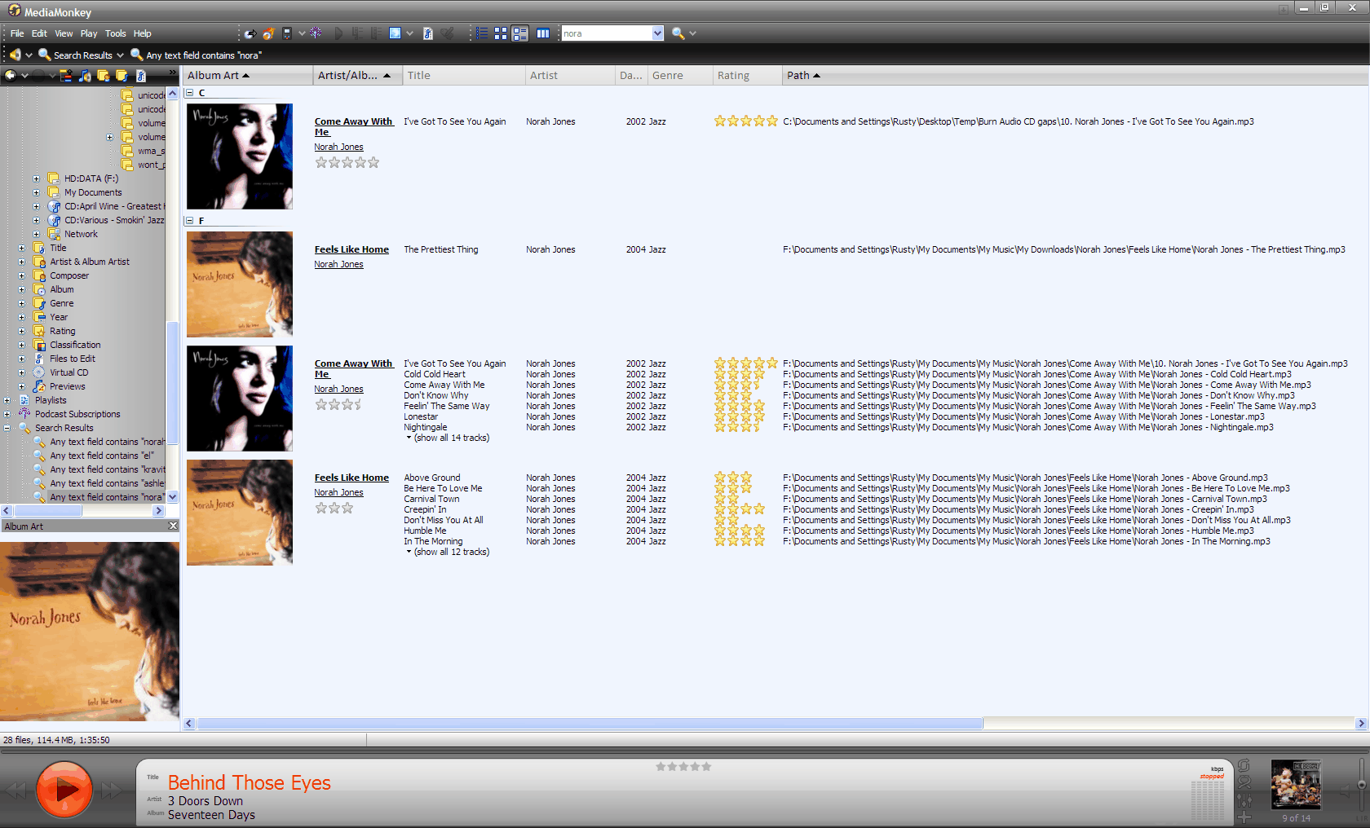Set five-star rating for I've Got To See You Again
This screenshot has width=1370, height=828.
click(771, 121)
